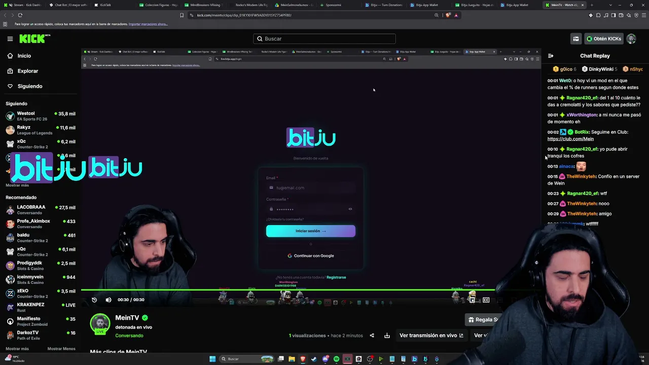649x365 pixels.
Task: Open Spotify from the taskbar
Action: click(336, 359)
